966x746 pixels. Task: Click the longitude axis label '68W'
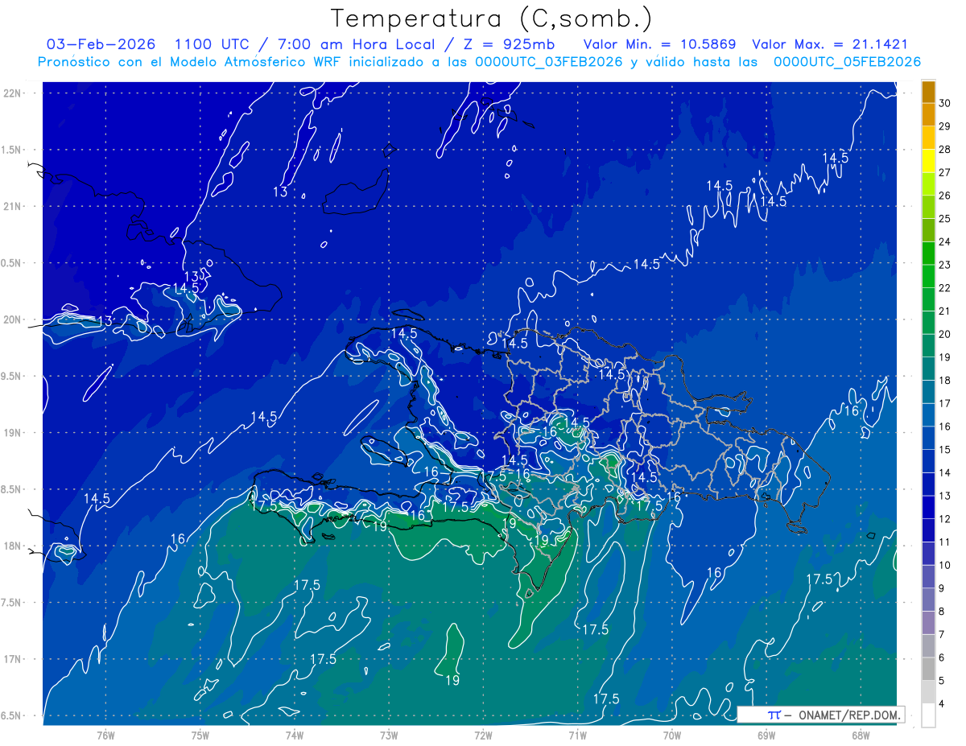[x=861, y=735]
